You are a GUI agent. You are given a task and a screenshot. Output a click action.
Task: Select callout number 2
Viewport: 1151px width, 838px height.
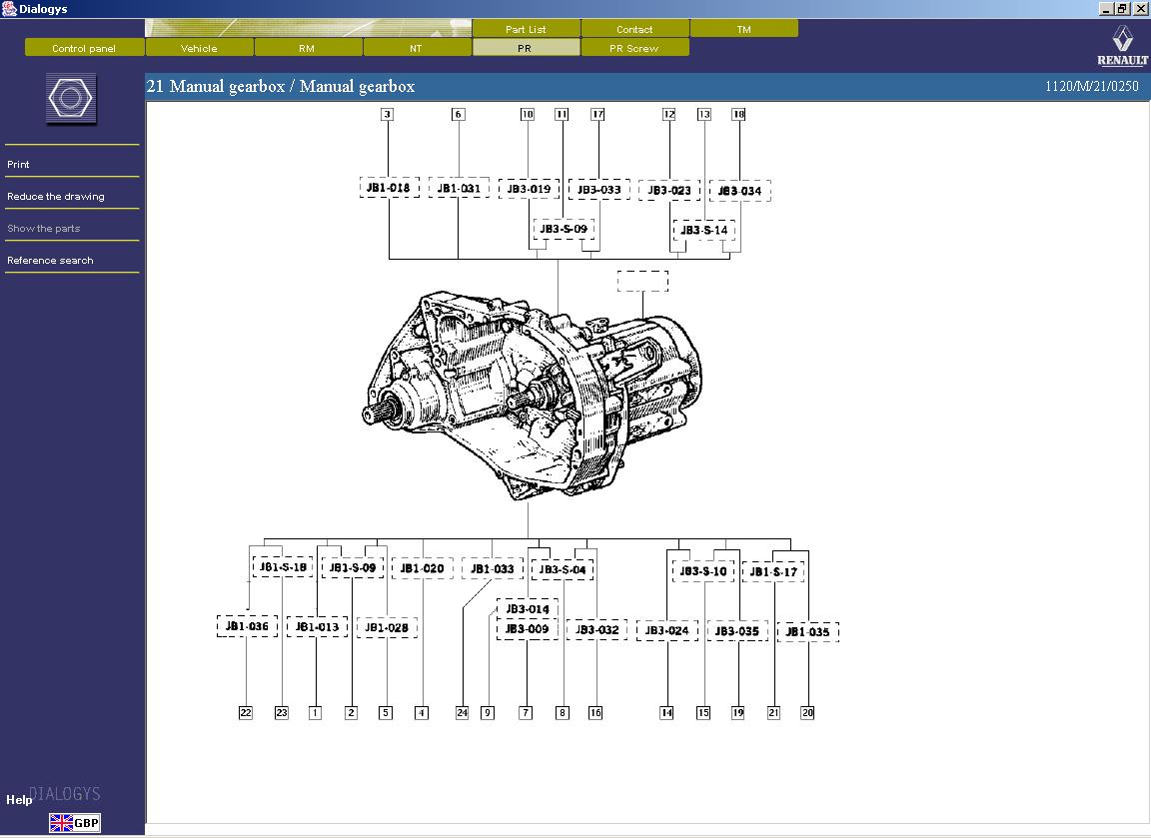coord(351,712)
